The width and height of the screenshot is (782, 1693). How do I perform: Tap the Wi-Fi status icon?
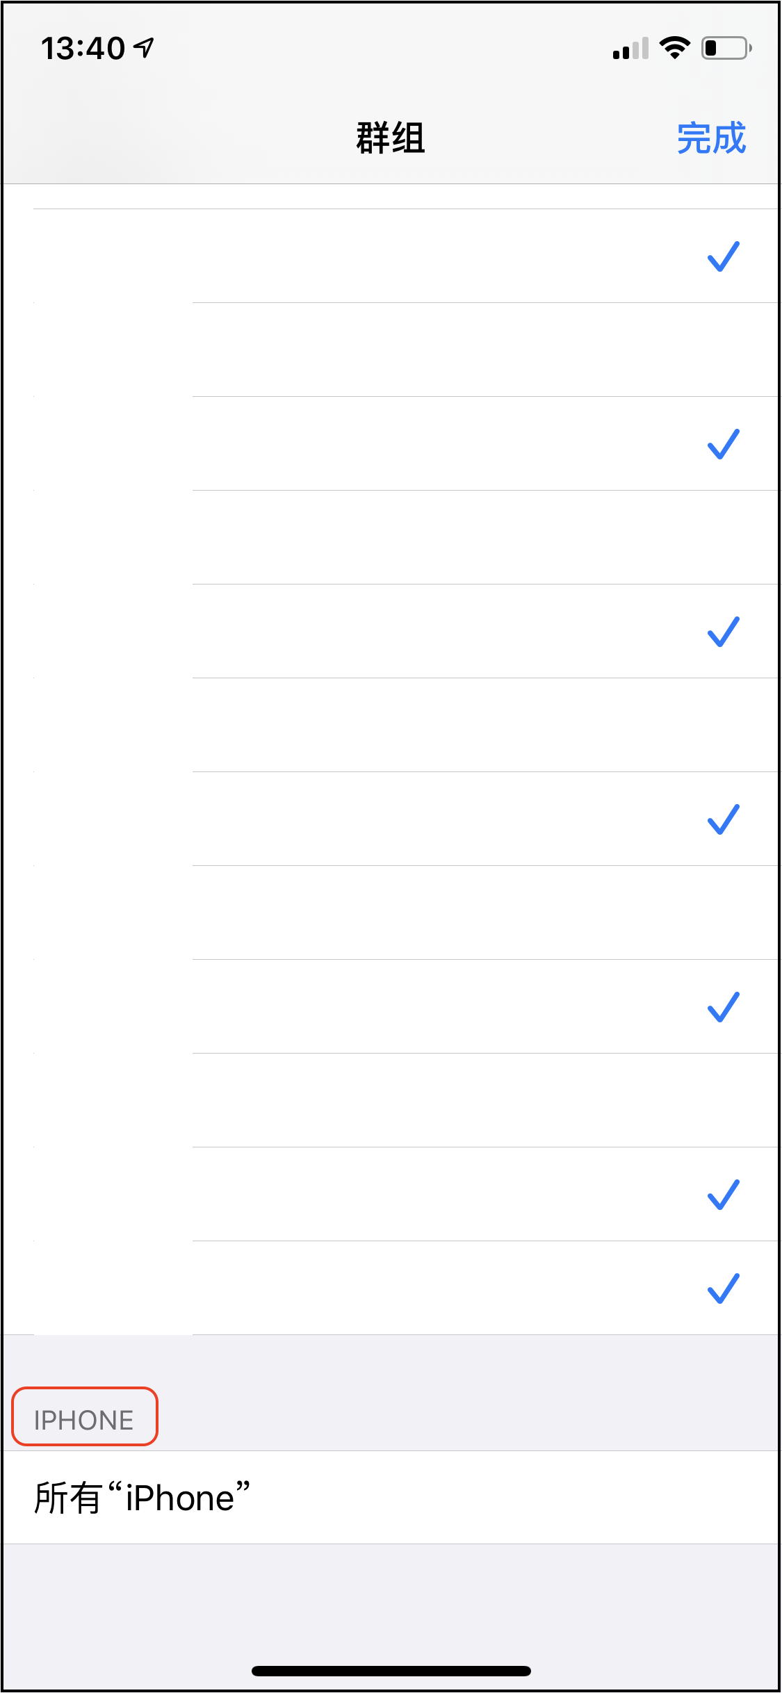674,48
